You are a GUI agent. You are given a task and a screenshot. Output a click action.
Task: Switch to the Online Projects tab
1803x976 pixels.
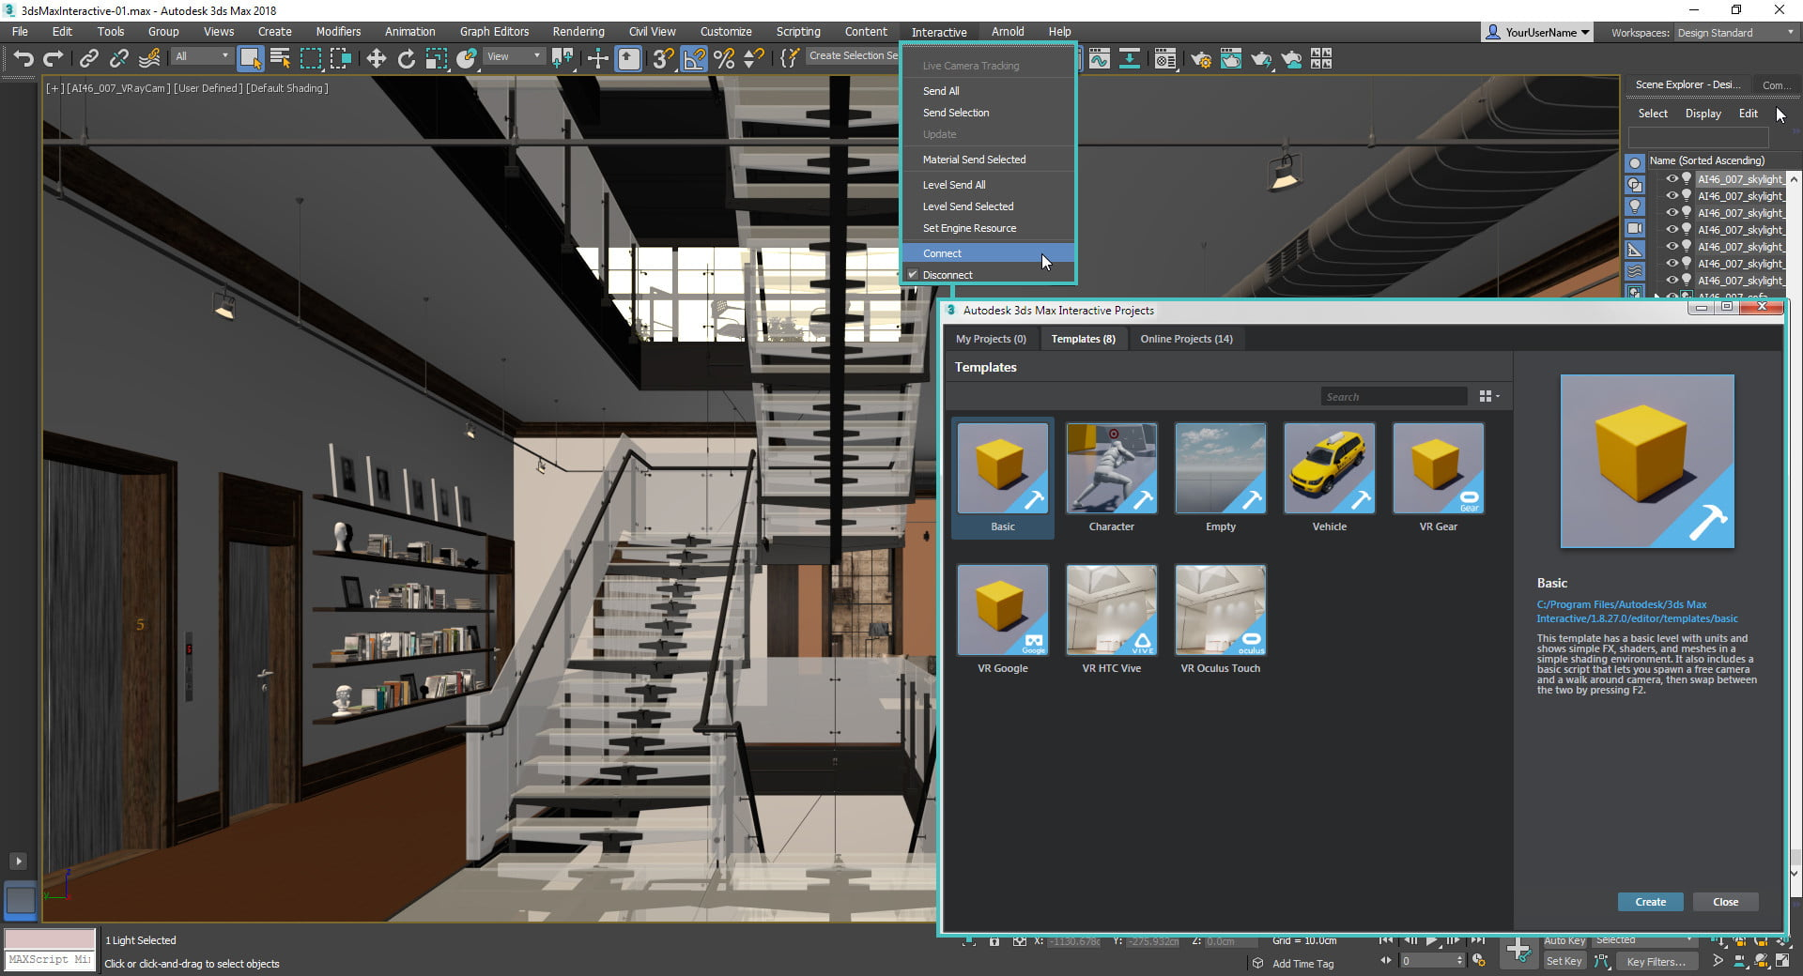pyautogui.click(x=1186, y=339)
